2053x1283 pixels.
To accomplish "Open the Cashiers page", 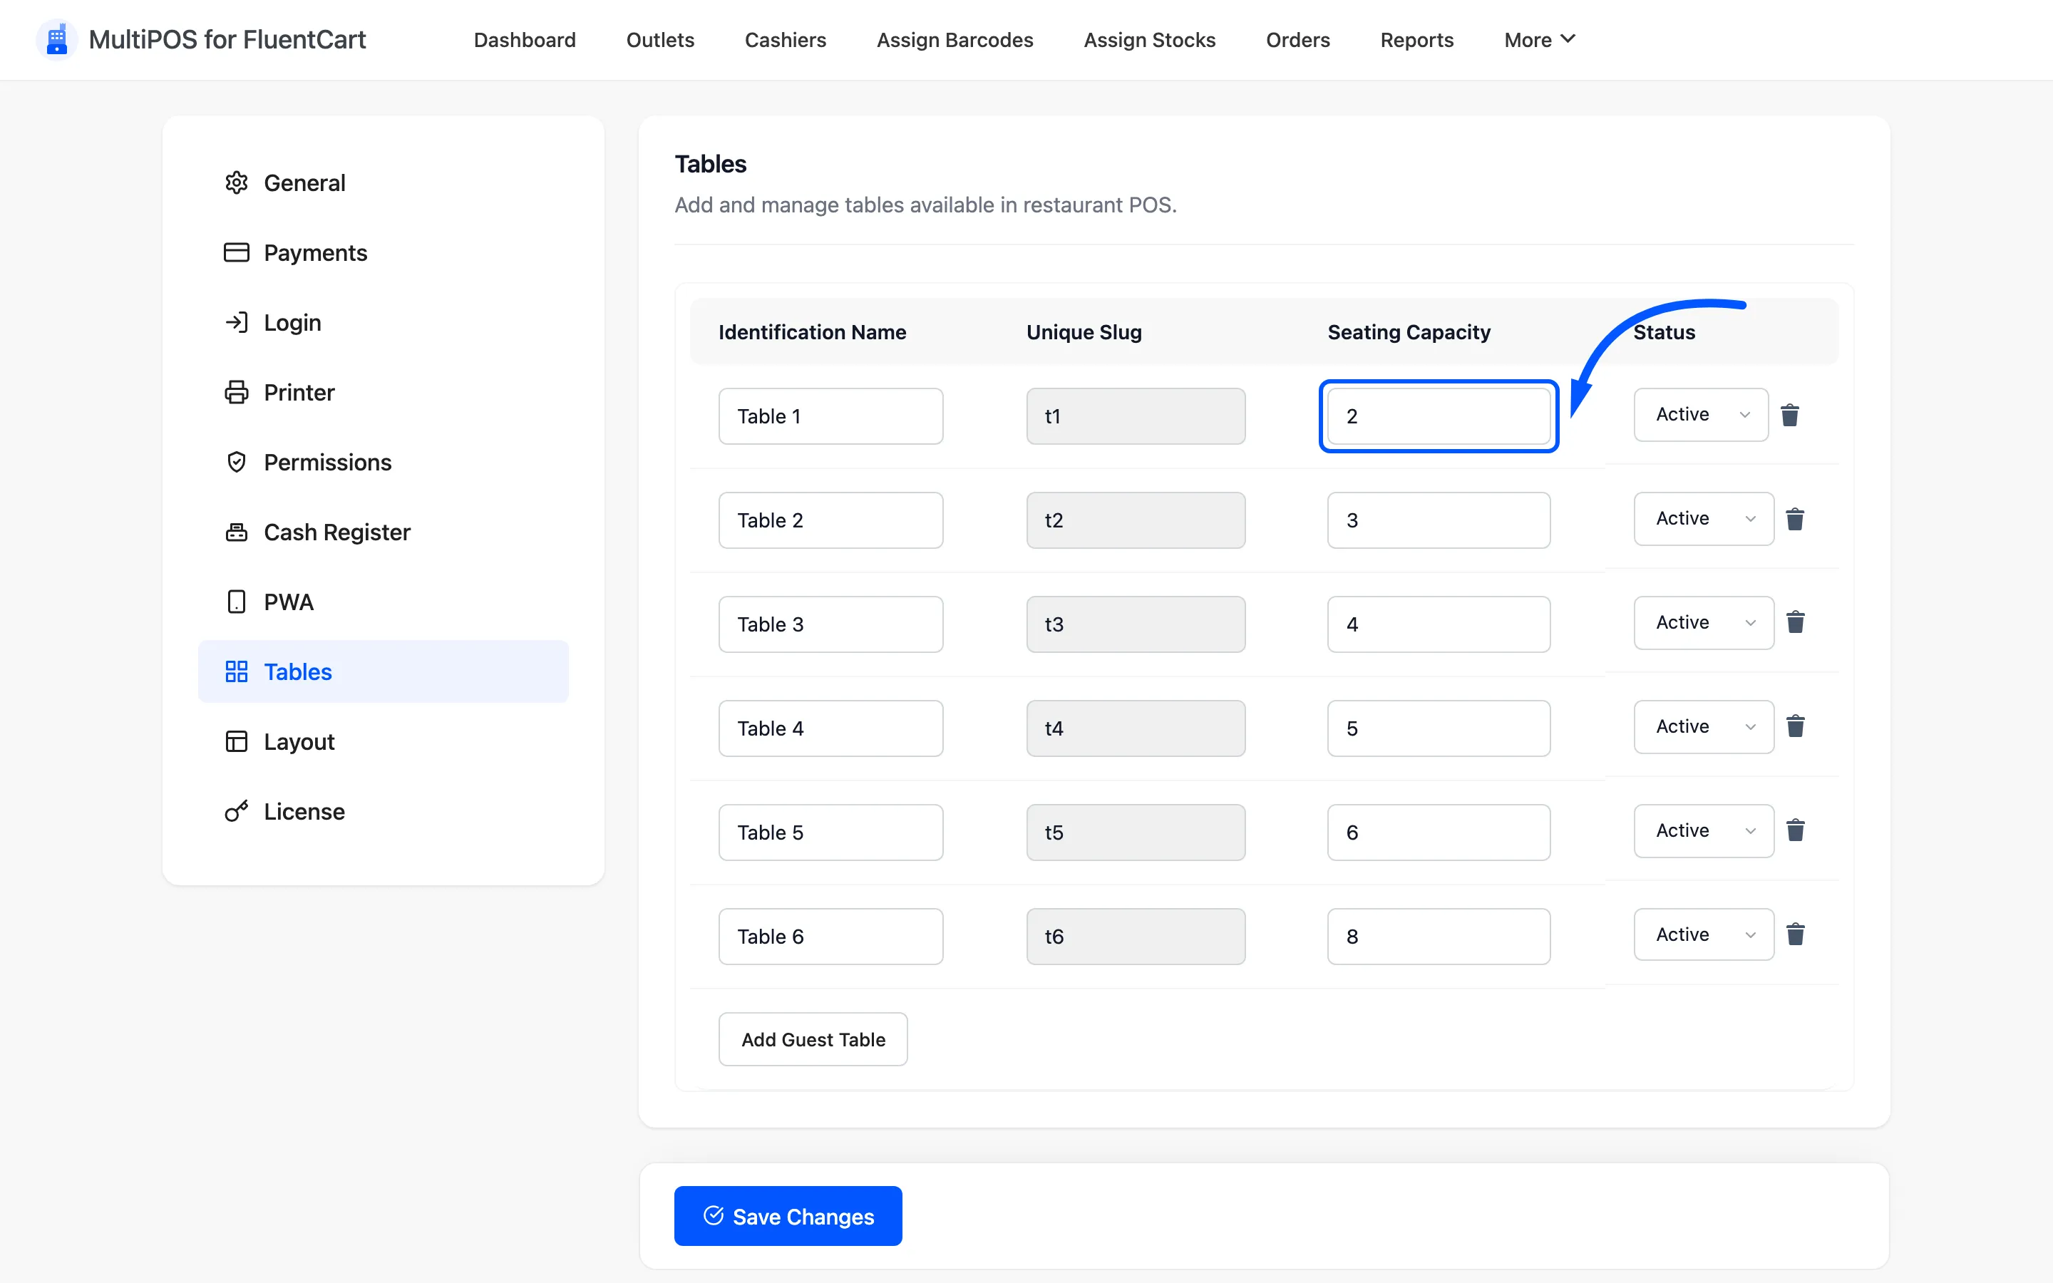I will [785, 40].
